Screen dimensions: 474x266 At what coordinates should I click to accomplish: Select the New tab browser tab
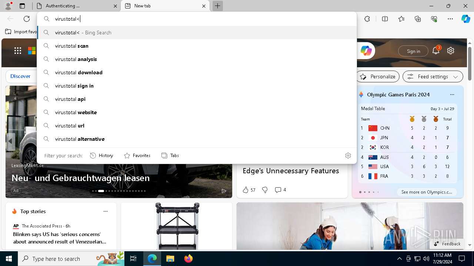point(165,6)
